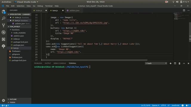Change the UTF-8 encoding setting
191x107 pixels.
tap(163, 106)
